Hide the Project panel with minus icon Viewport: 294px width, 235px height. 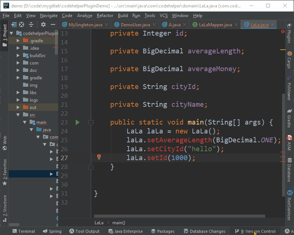point(53,24)
